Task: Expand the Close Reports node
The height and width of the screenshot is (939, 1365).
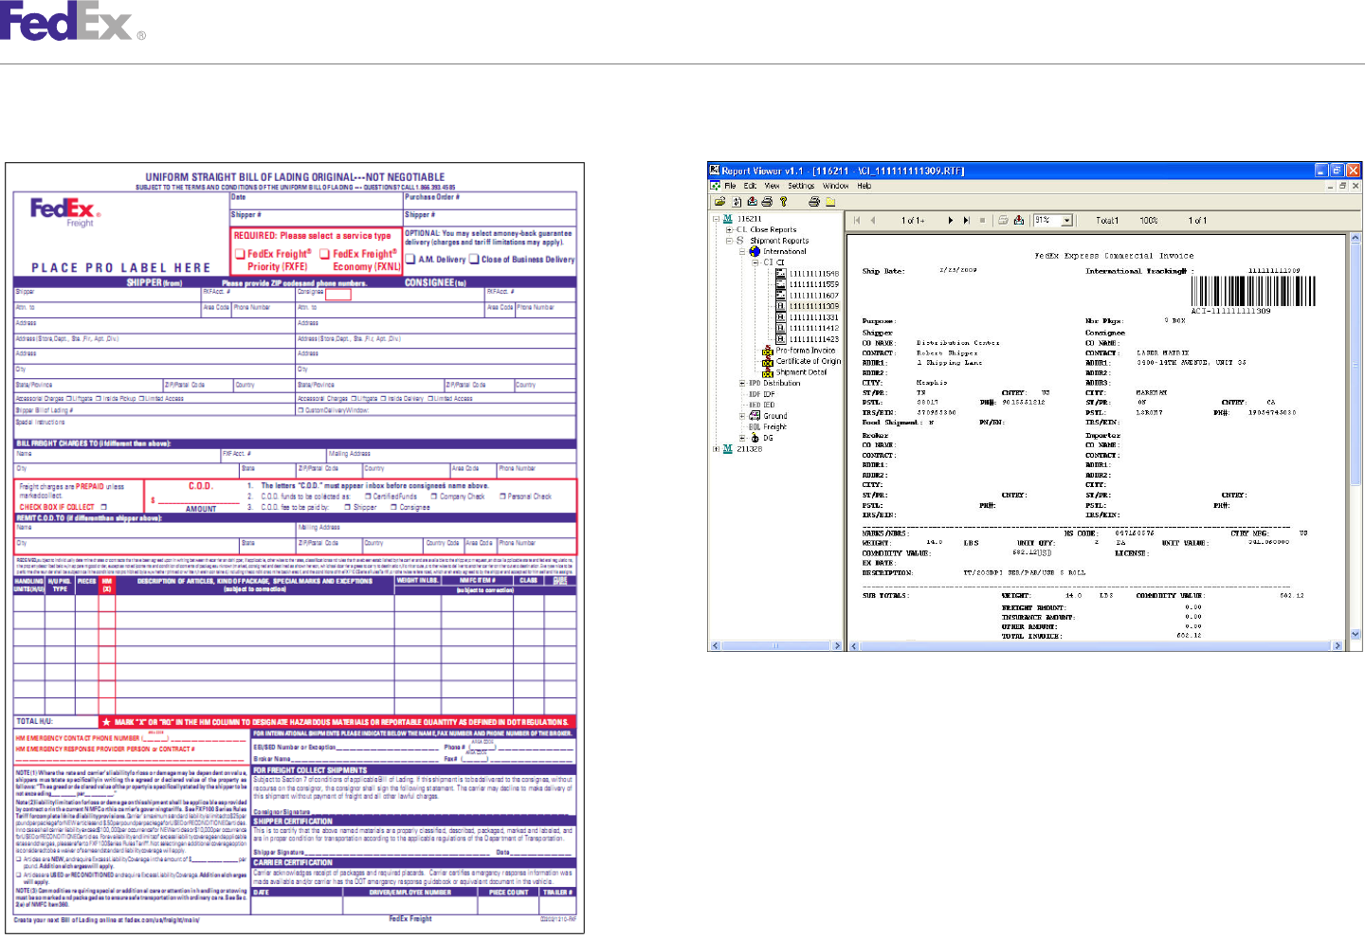Action: click(x=729, y=230)
